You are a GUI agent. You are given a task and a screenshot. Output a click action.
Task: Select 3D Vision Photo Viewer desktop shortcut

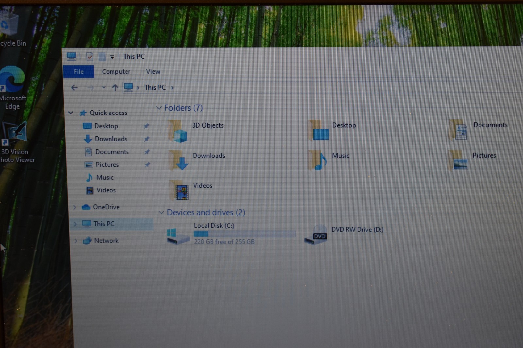[x=16, y=143]
